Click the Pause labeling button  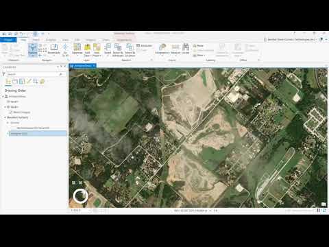[198, 45]
